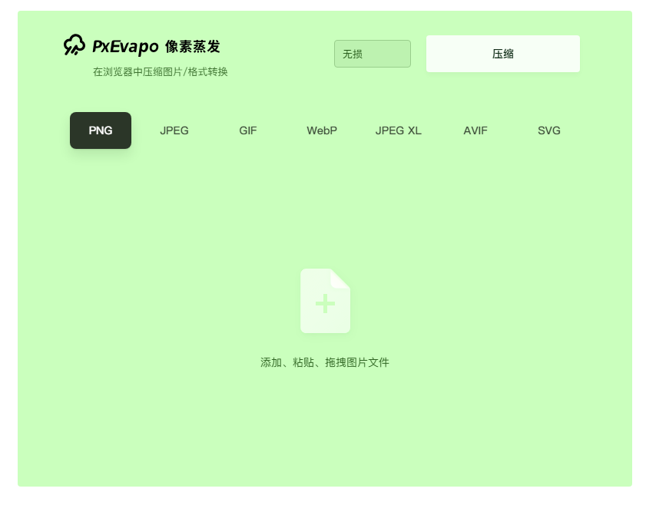Click the word 添加 in the upload hint
Viewport: 646px width, 505px height.
pos(271,362)
